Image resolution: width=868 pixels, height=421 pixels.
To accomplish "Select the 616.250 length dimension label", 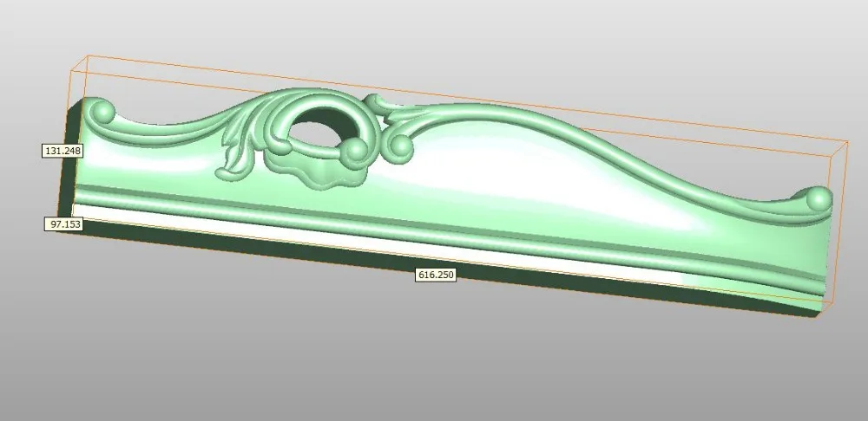I will 436,274.
